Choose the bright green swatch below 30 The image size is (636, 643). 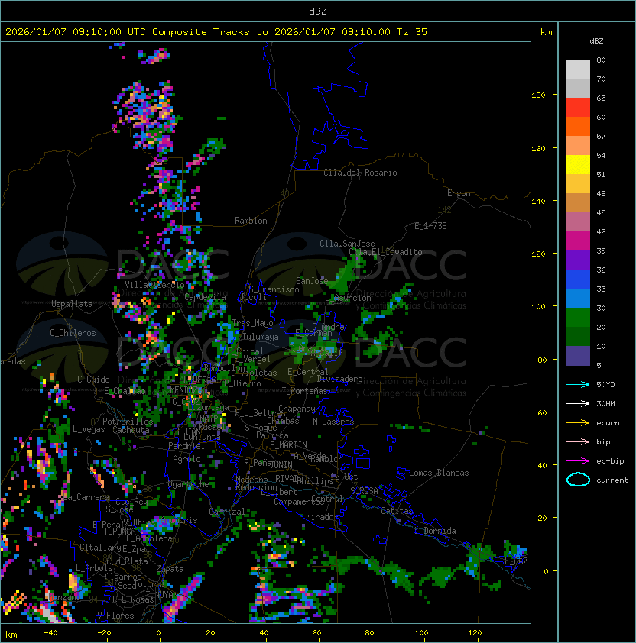[578, 317]
